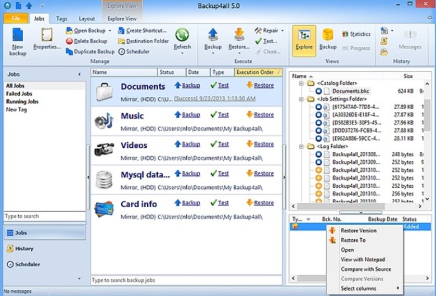Select the New Tag entry
This screenshot has height=296, width=436.
[17, 110]
